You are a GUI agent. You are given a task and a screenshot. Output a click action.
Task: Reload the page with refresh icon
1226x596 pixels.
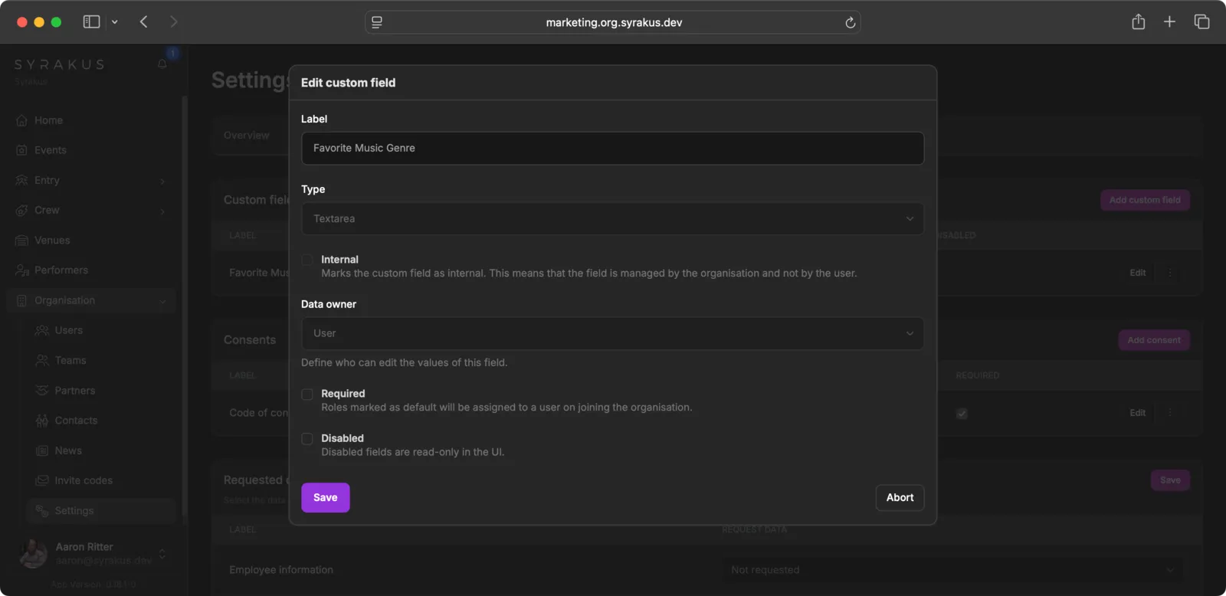[x=850, y=23]
